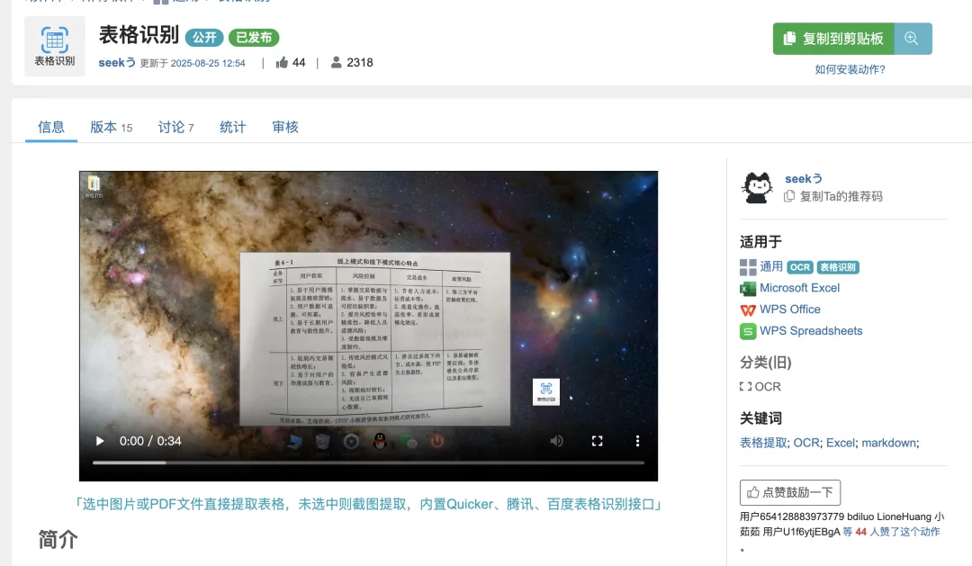Click the video's table image thumbnail
This screenshot has width=972, height=566.
pyautogui.click(x=375, y=338)
